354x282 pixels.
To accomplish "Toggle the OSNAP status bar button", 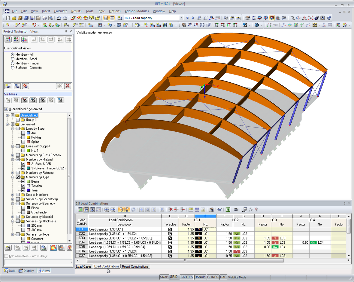I will pyautogui.click(x=200, y=277).
